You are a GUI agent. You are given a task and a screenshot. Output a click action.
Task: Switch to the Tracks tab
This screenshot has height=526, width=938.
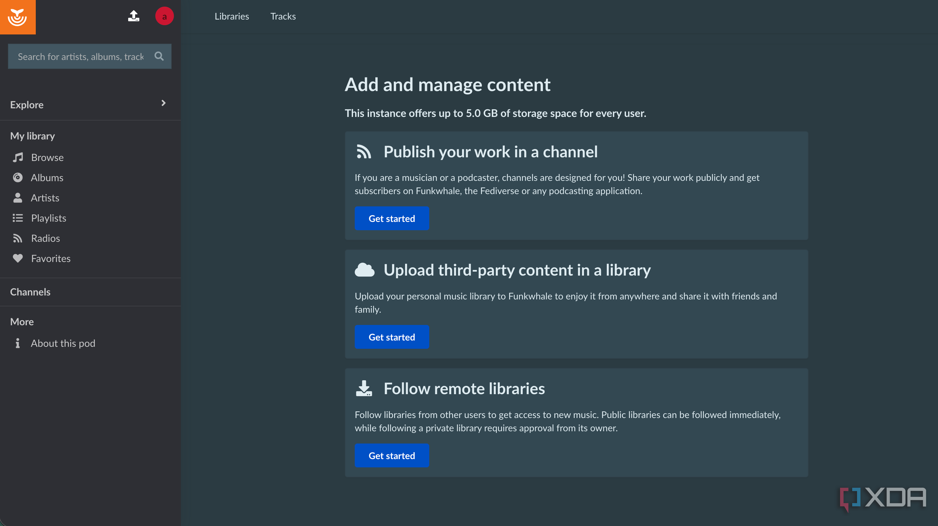click(x=283, y=16)
